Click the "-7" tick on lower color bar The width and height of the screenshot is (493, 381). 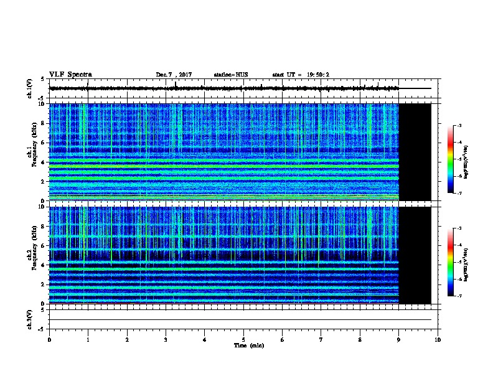[x=459, y=296]
